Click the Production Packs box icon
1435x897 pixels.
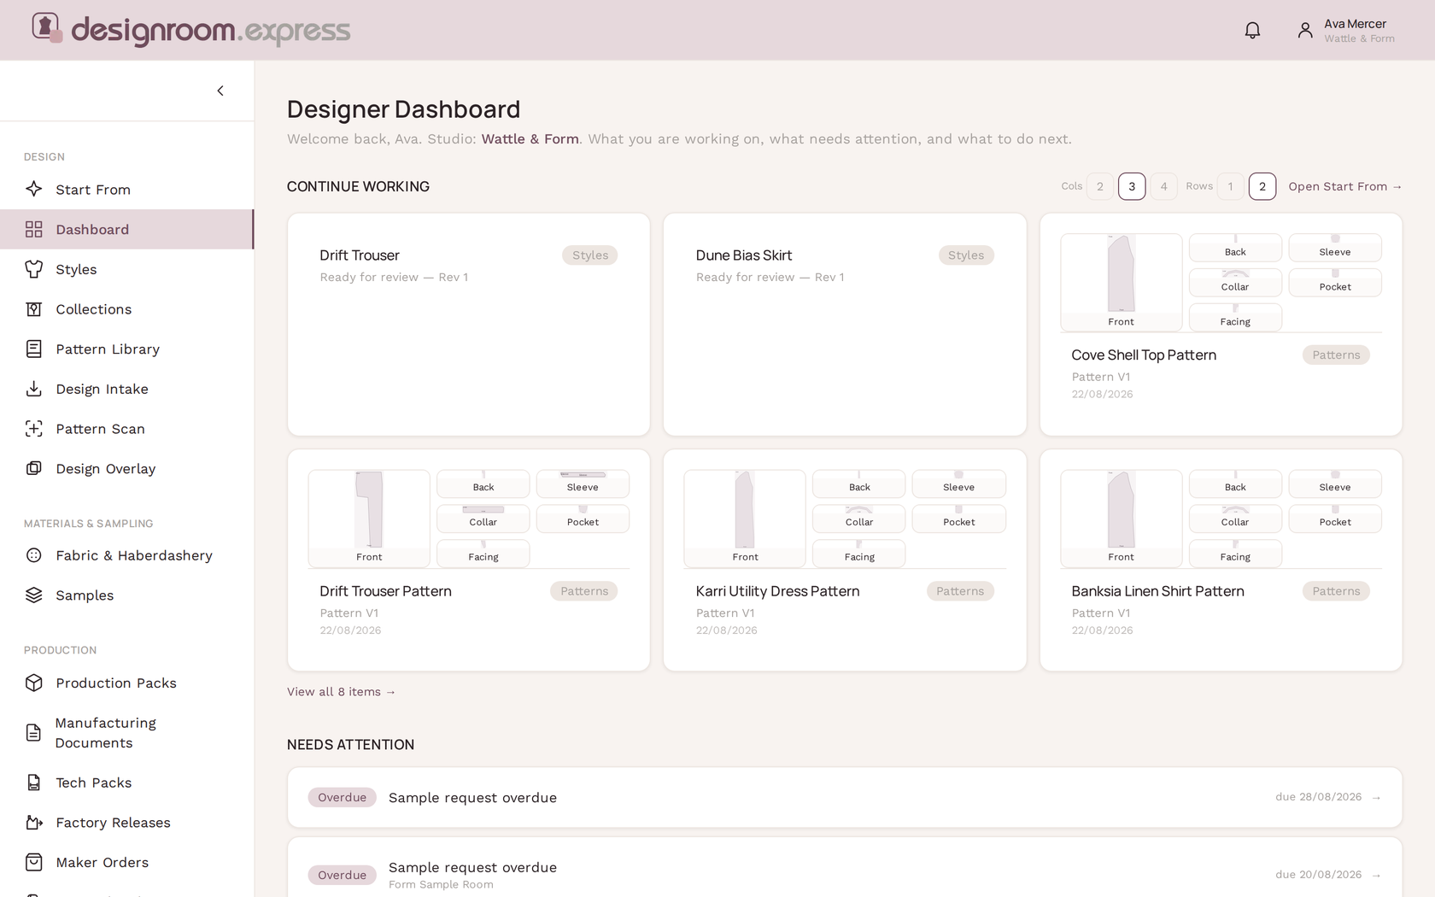(34, 683)
